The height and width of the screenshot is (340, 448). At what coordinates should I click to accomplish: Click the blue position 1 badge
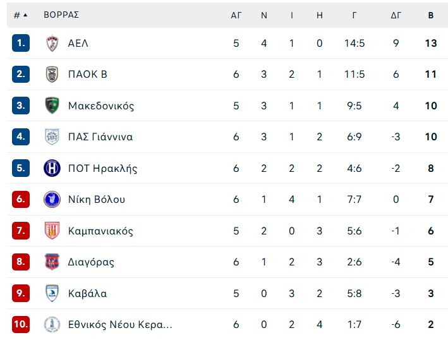pos(21,43)
